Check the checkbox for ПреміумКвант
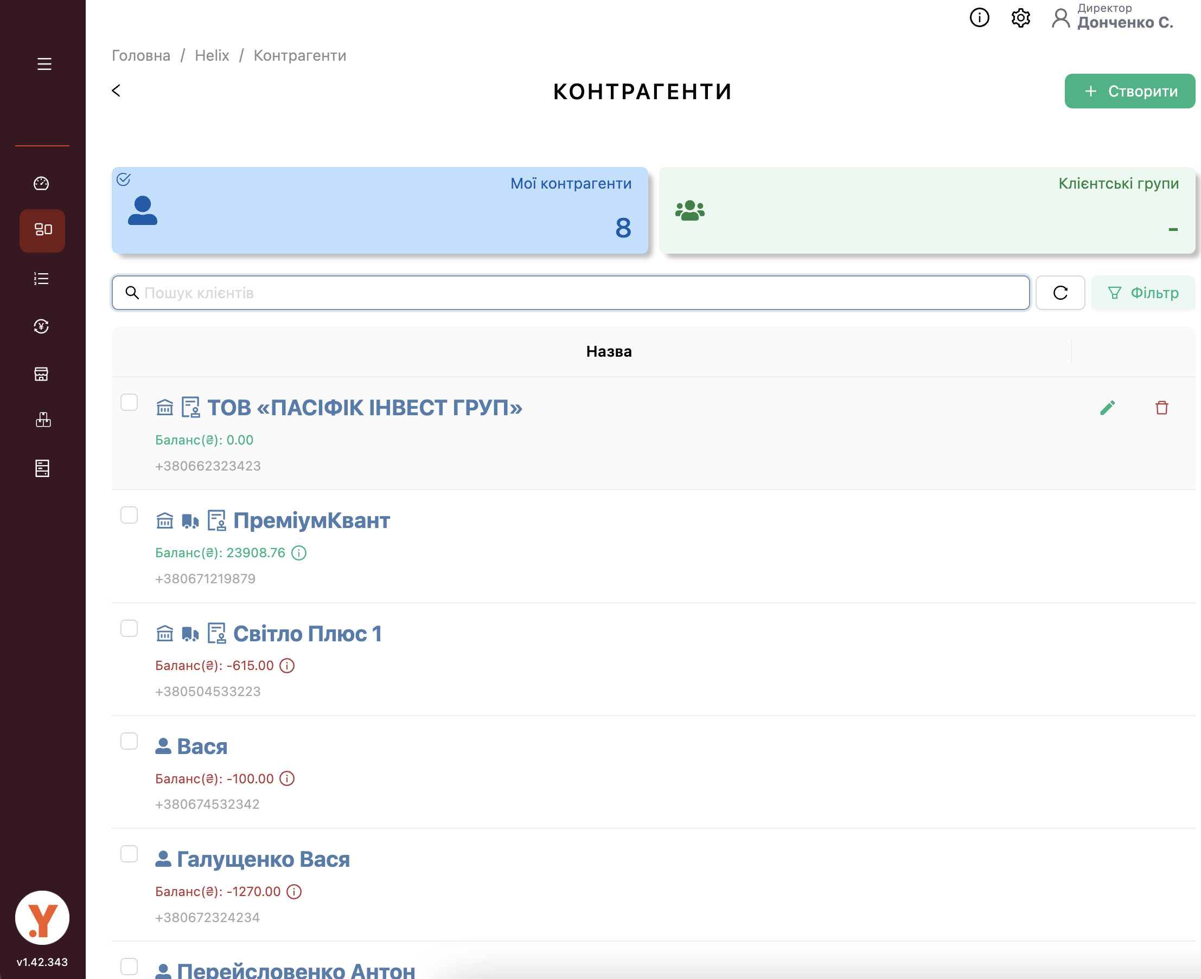Image resolution: width=1201 pixels, height=979 pixels. pyautogui.click(x=129, y=516)
